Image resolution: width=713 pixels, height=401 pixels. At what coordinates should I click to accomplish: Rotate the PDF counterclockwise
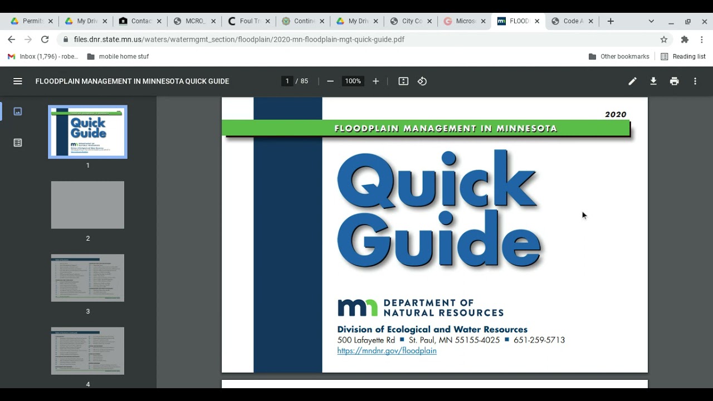[x=422, y=81]
